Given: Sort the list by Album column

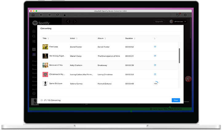Looking at the screenshot, I should pos(101,38).
